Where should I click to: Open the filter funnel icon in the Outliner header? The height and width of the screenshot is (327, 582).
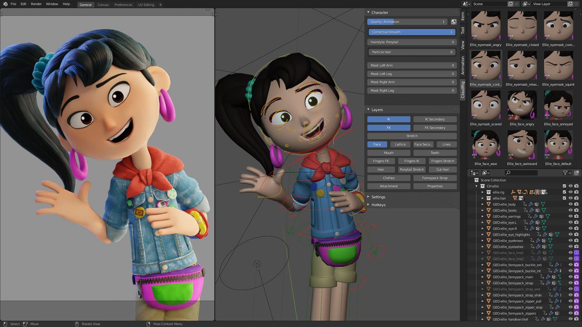tap(565, 173)
